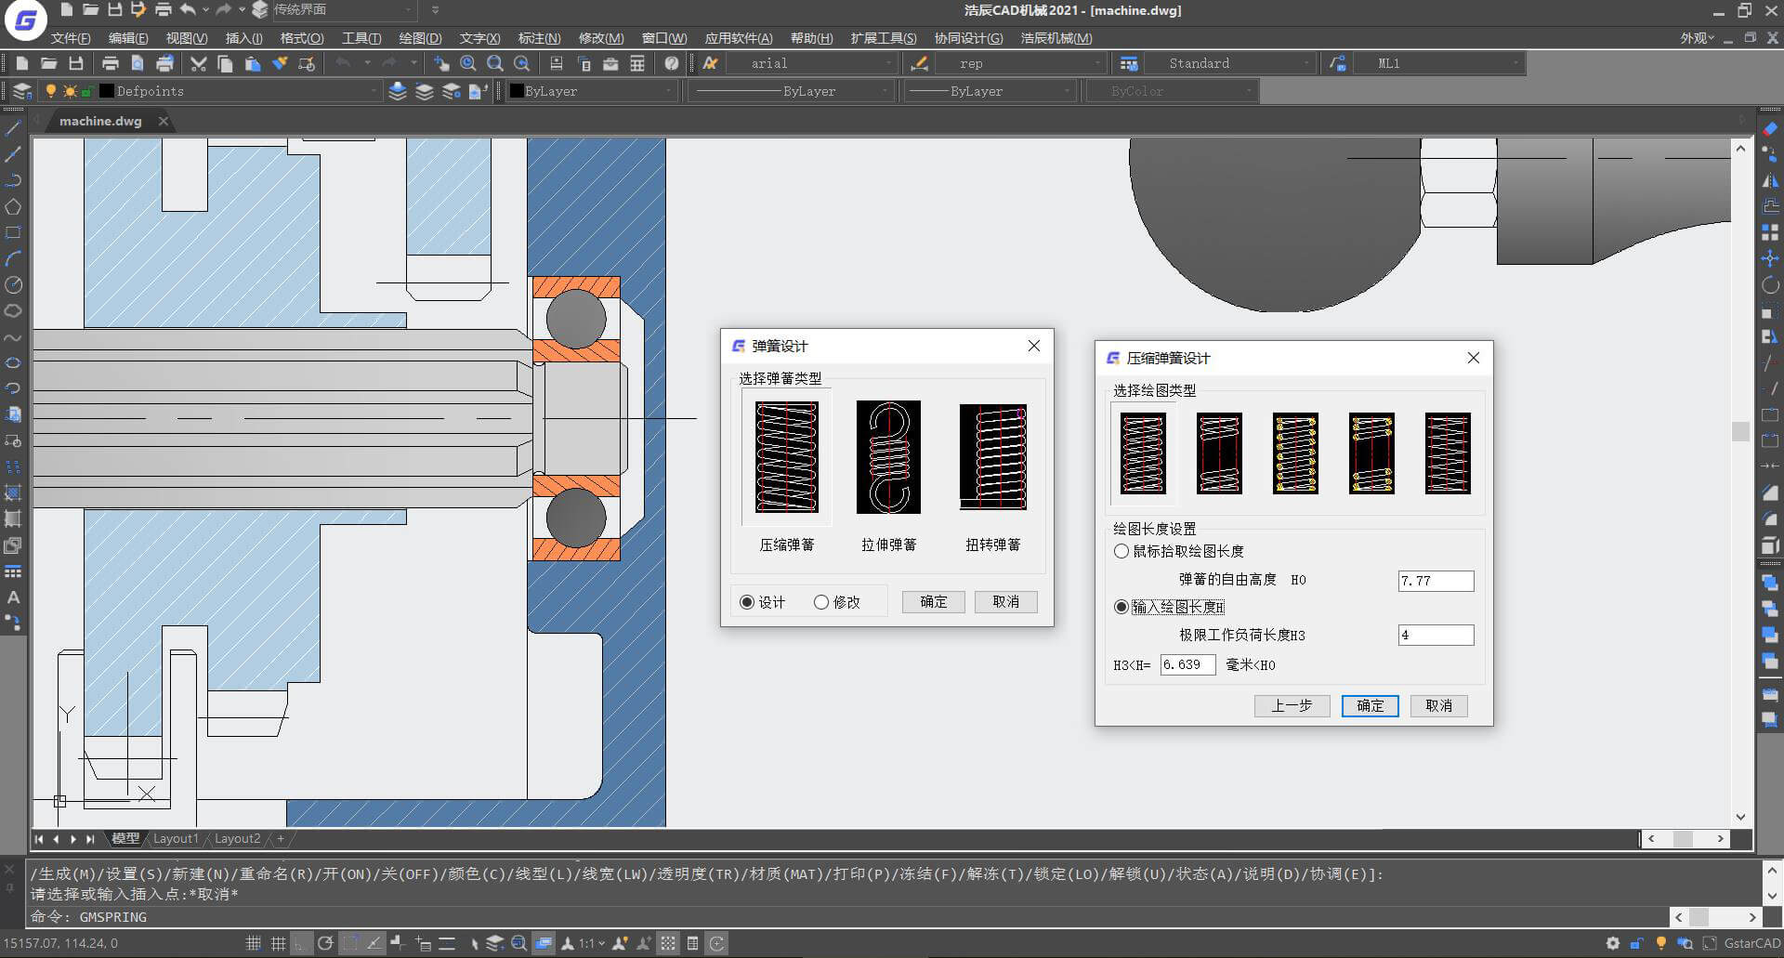Image resolution: width=1784 pixels, height=958 pixels.
Task: Select the 修改 radio button
Action: (837, 602)
